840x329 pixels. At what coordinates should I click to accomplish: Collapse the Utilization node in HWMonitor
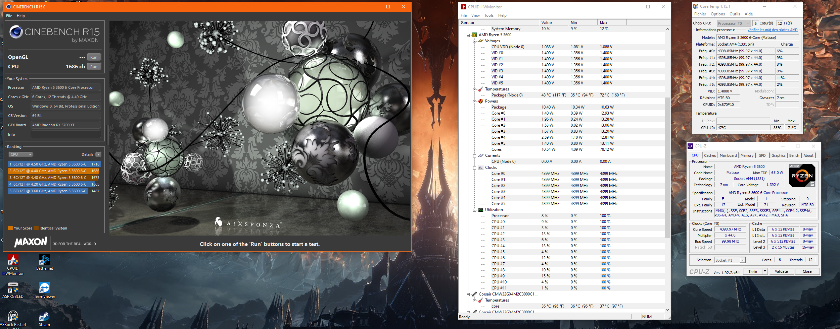pos(474,210)
